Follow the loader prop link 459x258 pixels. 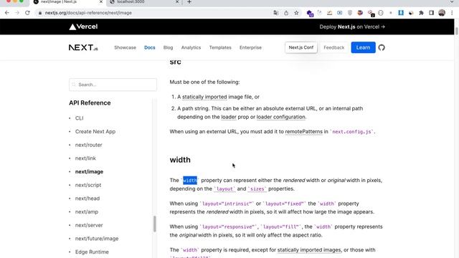point(229,117)
